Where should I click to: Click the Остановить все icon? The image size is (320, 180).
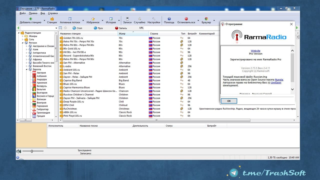186,19
